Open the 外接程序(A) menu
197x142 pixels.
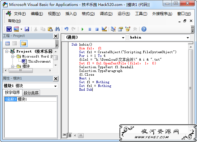coord(162,14)
